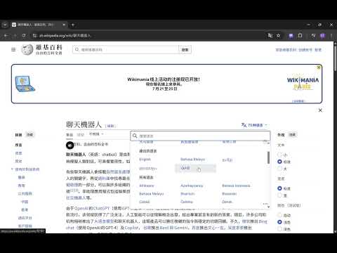337x253 pixels.
Task: Switch to the talk discussion tab
Action: [80, 135]
